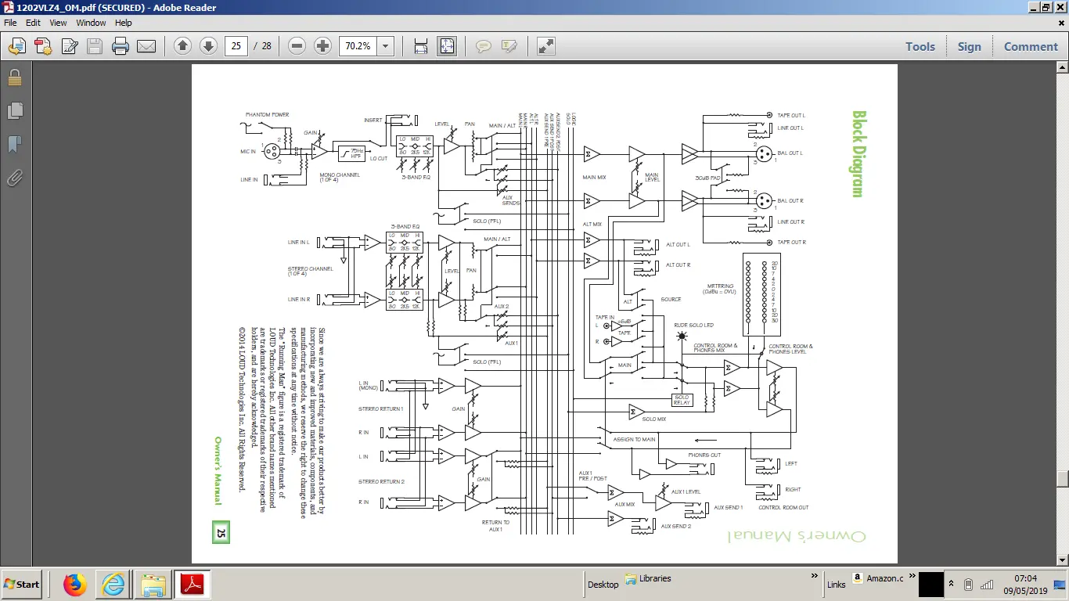1069x601 pixels.
Task: Open the Bookmarks panel in sidebar
Action: point(14,144)
